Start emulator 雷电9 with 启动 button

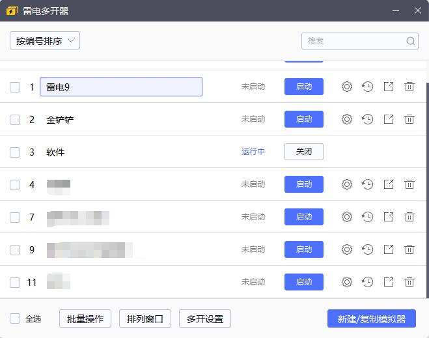coord(304,87)
